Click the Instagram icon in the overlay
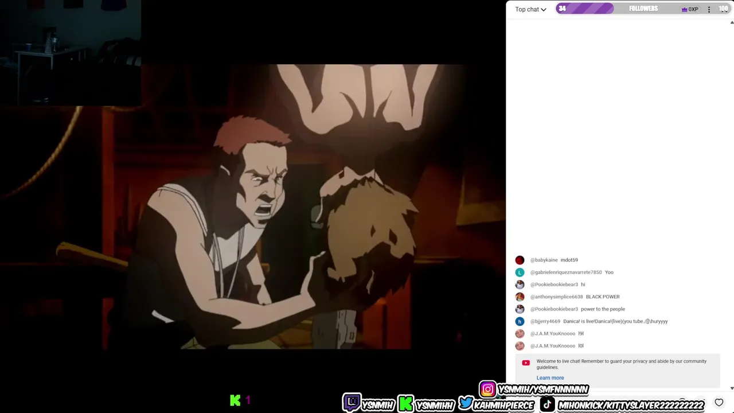Screen dimensions: 734x413 click(x=487, y=389)
